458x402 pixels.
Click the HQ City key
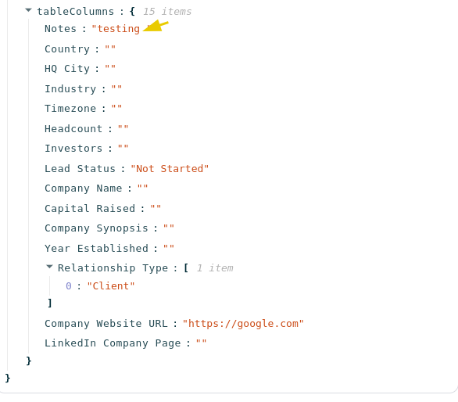[67, 68]
